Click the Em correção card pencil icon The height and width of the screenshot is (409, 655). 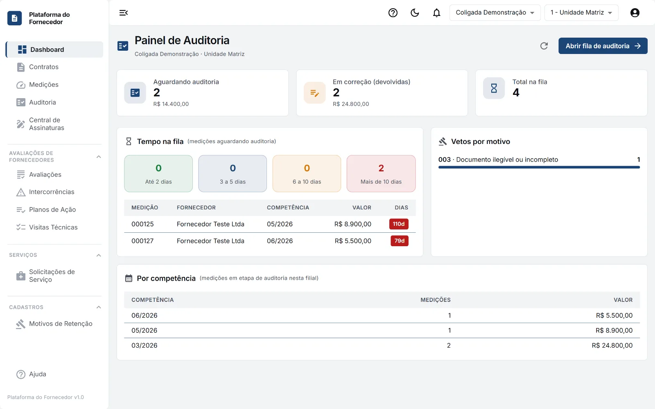[x=314, y=93]
